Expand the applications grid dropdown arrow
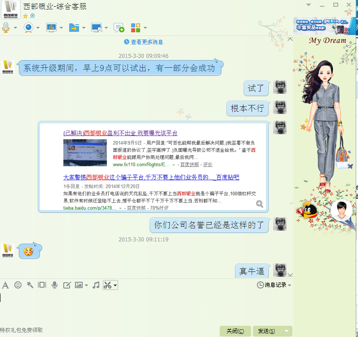This screenshot has width=358, height=337. (145, 28)
